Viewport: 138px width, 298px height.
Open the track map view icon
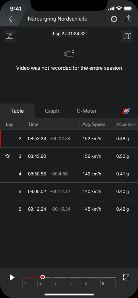(x=127, y=36)
